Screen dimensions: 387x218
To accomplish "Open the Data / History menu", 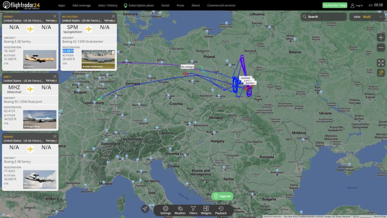I will [108, 5].
